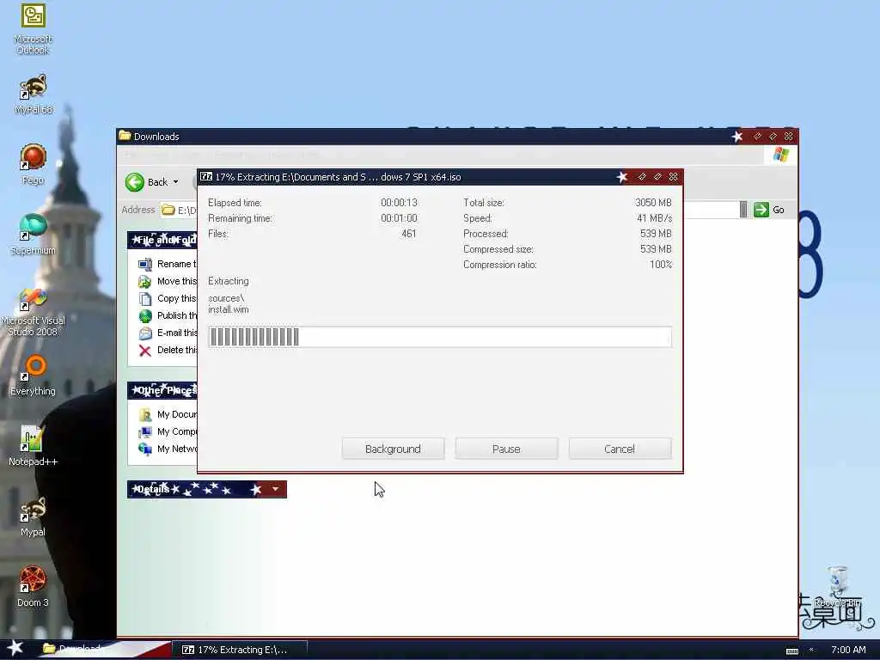
Task: Open the MyPal 68 desktop shortcut
Action: pos(34,95)
